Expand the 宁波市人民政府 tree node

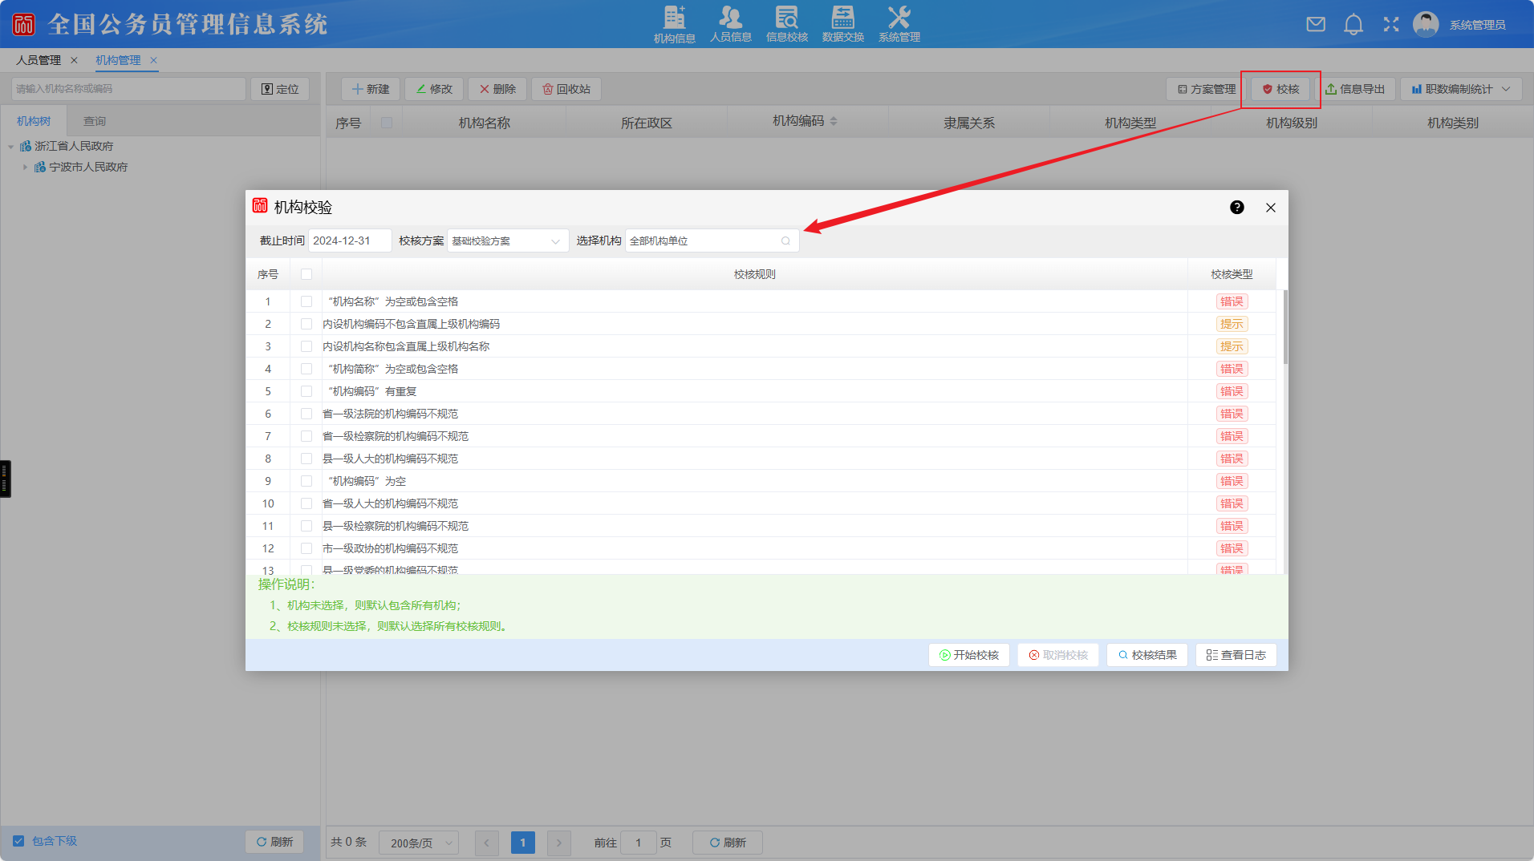tap(25, 168)
